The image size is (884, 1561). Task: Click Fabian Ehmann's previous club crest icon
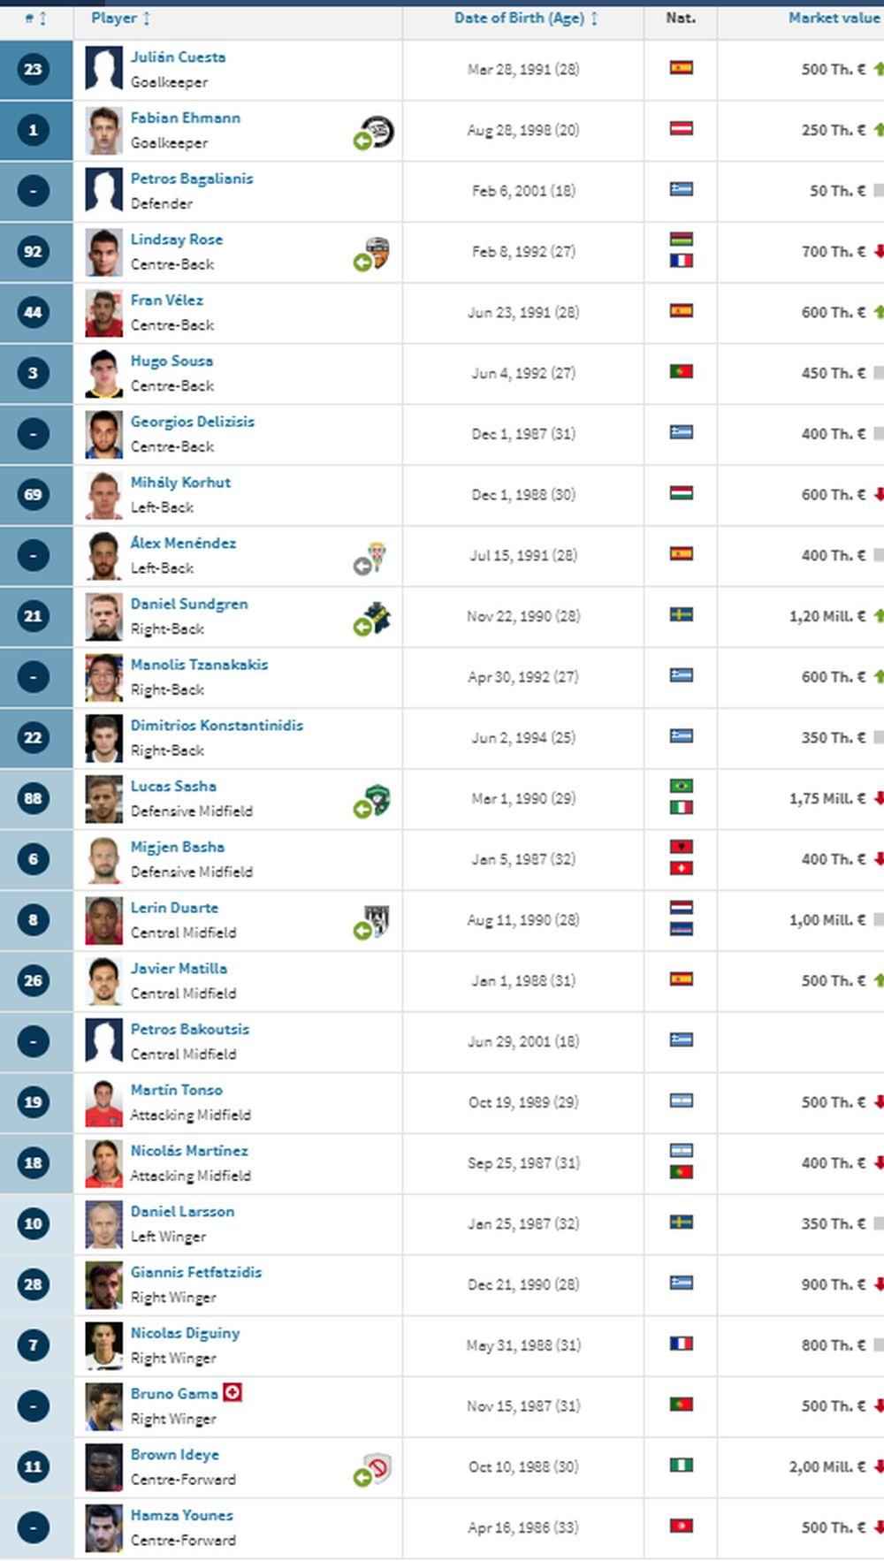[x=377, y=131]
